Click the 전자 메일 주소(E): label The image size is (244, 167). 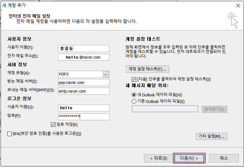23,56
